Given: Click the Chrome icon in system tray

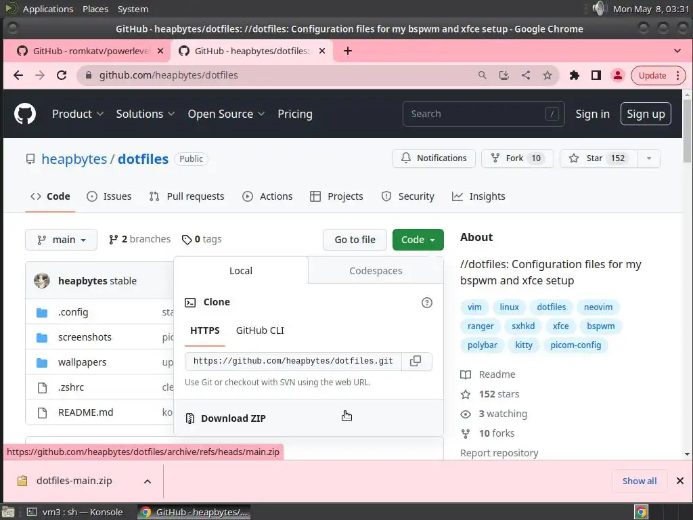Looking at the screenshot, I should coord(641,512).
